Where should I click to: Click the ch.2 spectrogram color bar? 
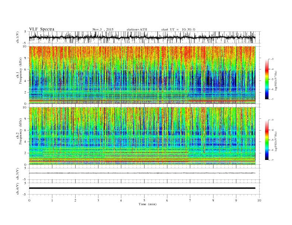click(267, 140)
